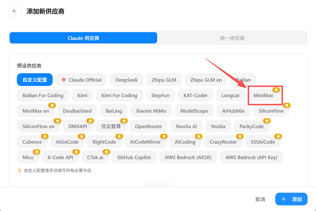Cancel with the 取消 button
The image size is (316, 211).
260,199
